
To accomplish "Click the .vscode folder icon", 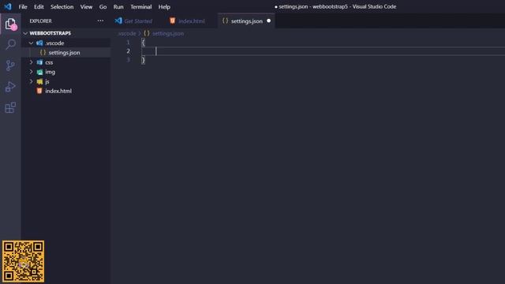I will click(x=39, y=43).
